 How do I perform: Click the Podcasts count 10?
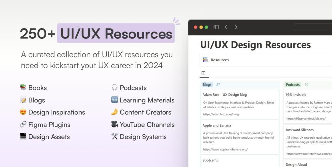pyautogui.click(x=306, y=85)
